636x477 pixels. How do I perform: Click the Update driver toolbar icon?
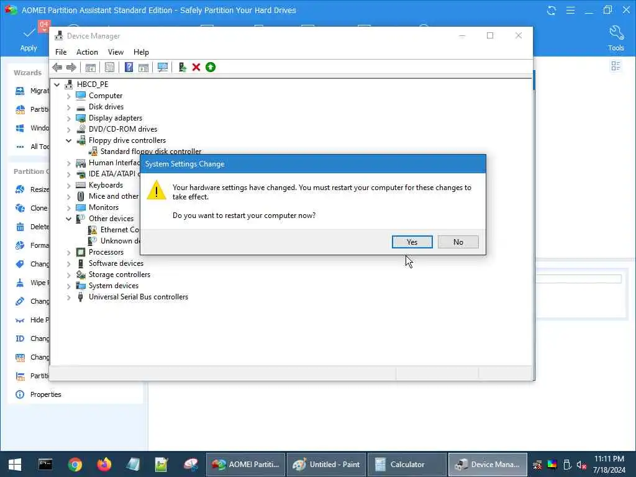(x=182, y=67)
